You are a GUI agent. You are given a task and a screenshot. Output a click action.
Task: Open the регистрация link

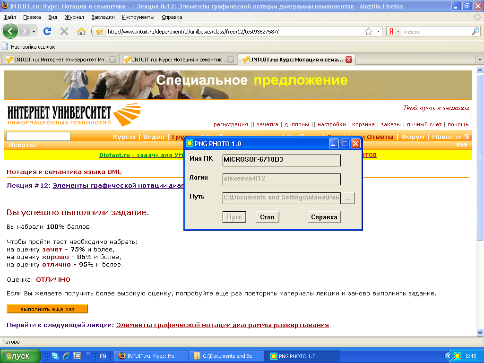(x=231, y=124)
